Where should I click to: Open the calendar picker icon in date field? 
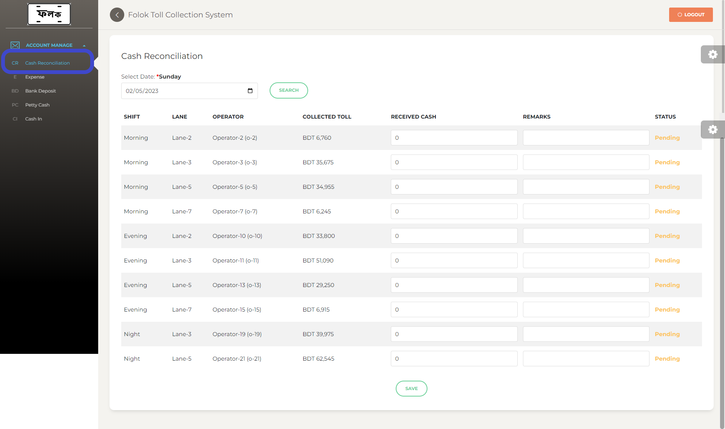pyautogui.click(x=250, y=91)
